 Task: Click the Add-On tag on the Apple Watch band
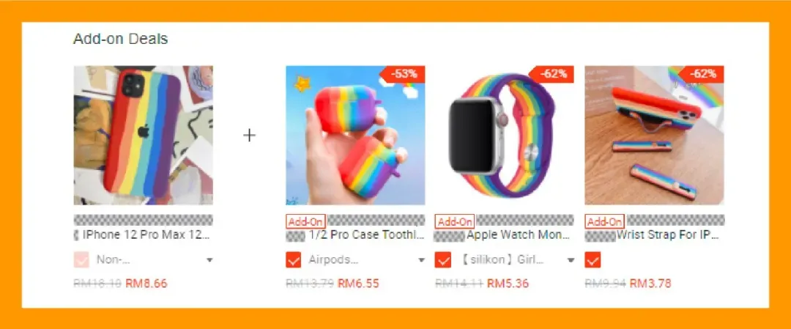455,221
